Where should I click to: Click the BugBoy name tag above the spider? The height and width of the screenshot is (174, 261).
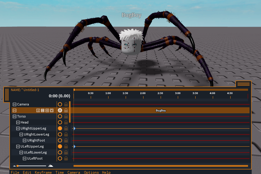click(x=131, y=15)
